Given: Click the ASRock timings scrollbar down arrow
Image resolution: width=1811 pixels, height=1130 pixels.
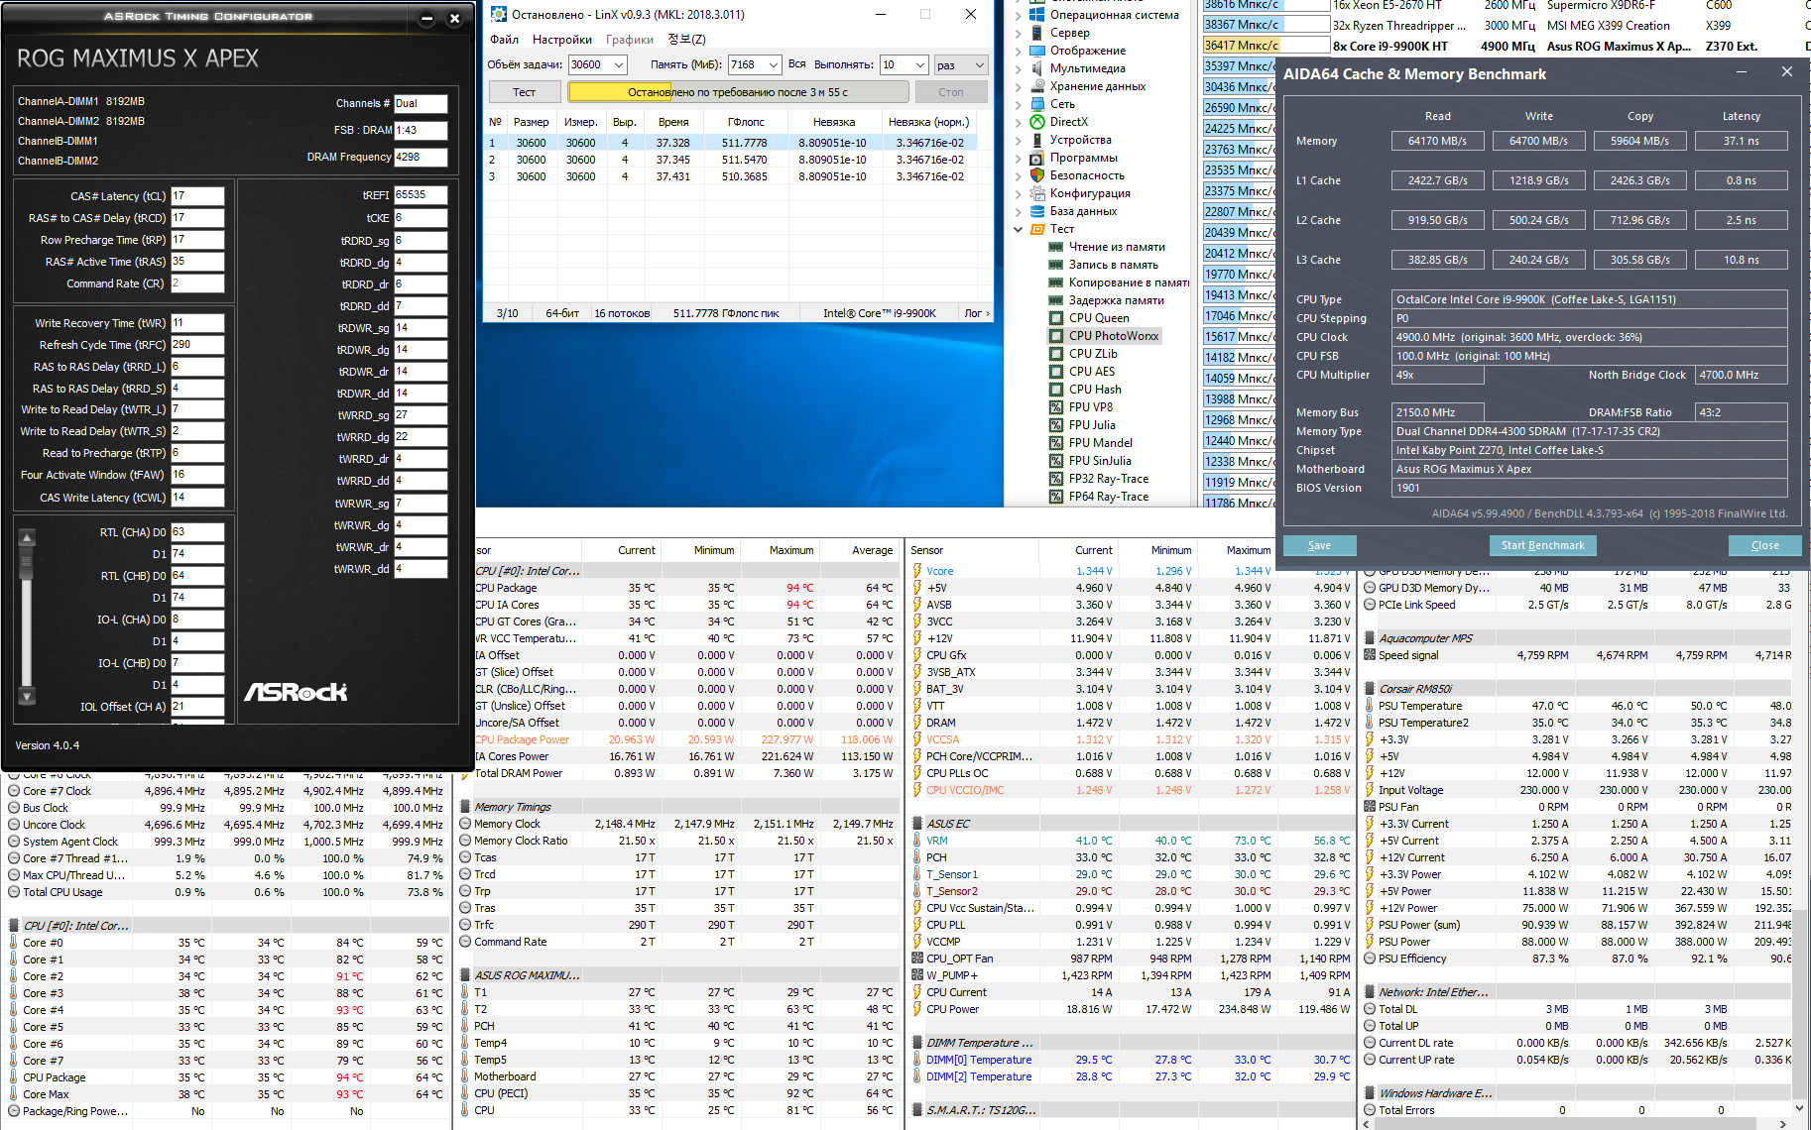Looking at the screenshot, I should pos(27,696).
